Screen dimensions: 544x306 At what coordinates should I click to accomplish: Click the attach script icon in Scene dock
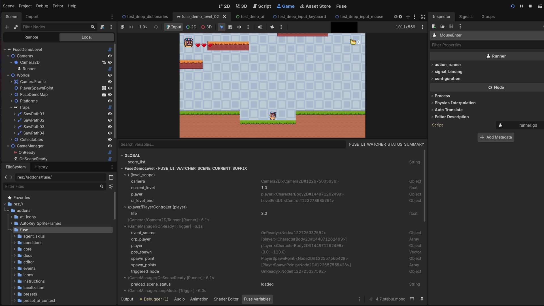[102, 27]
